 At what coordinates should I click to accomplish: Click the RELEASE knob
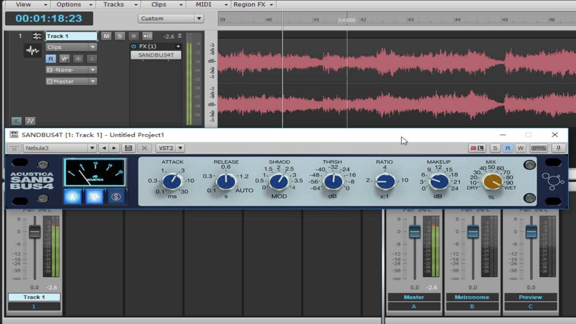coord(226,182)
